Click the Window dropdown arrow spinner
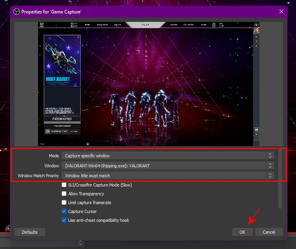The width and height of the screenshot is (296, 249). 270,166
